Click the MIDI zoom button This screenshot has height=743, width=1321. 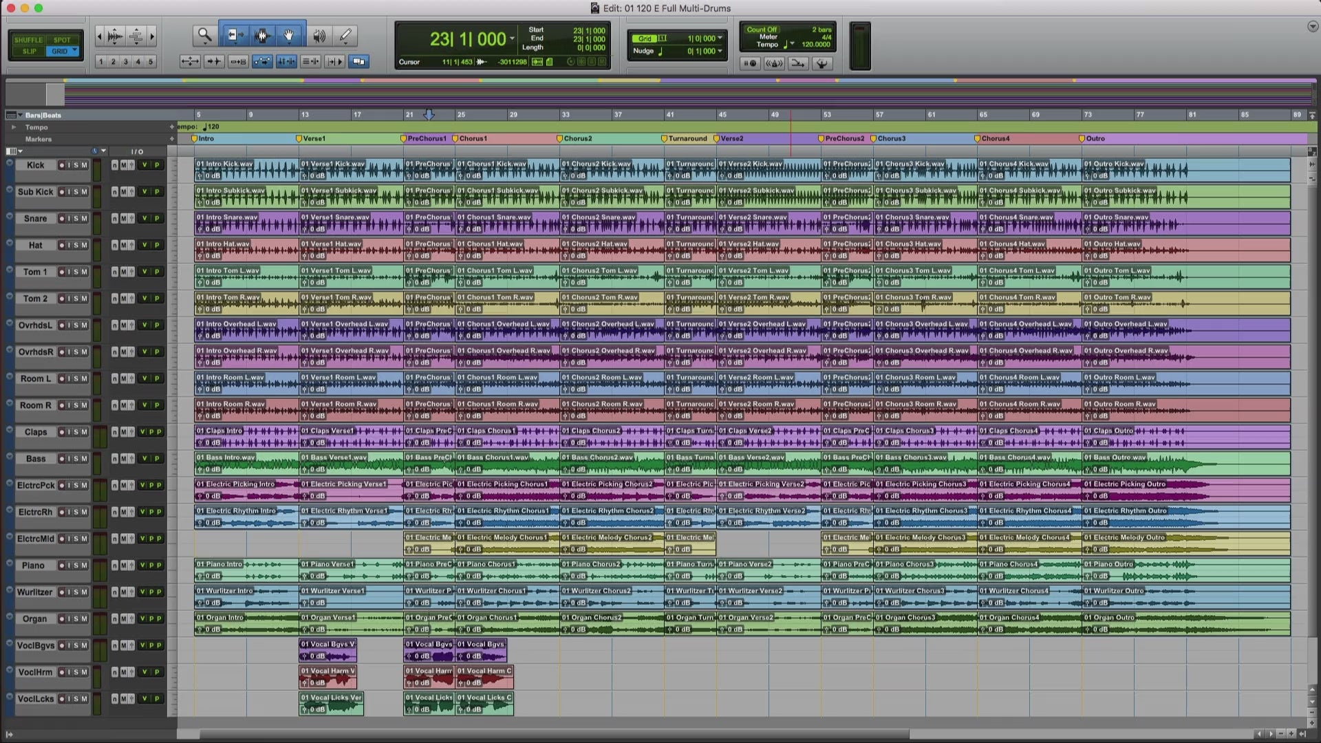136,36
